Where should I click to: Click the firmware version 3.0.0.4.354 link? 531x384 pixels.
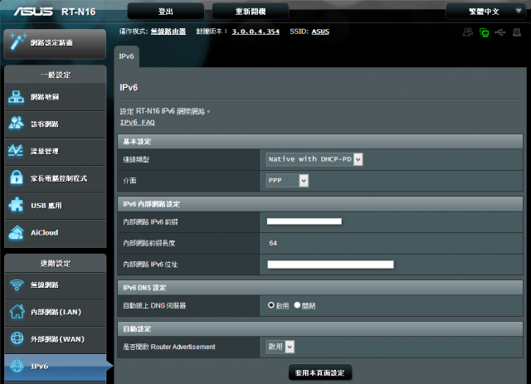tap(256, 32)
